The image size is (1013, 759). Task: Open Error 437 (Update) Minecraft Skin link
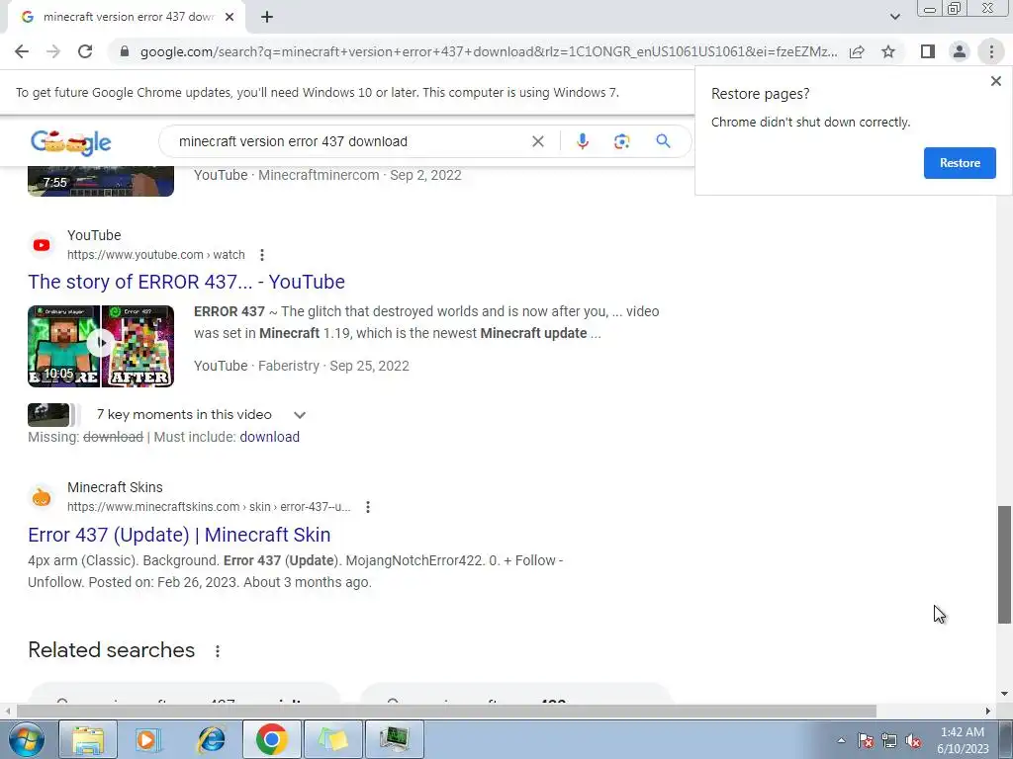click(x=179, y=535)
